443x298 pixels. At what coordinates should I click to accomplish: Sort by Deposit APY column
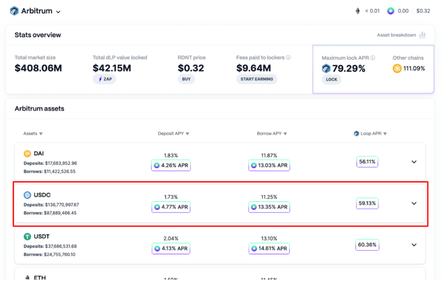point(173,133)
